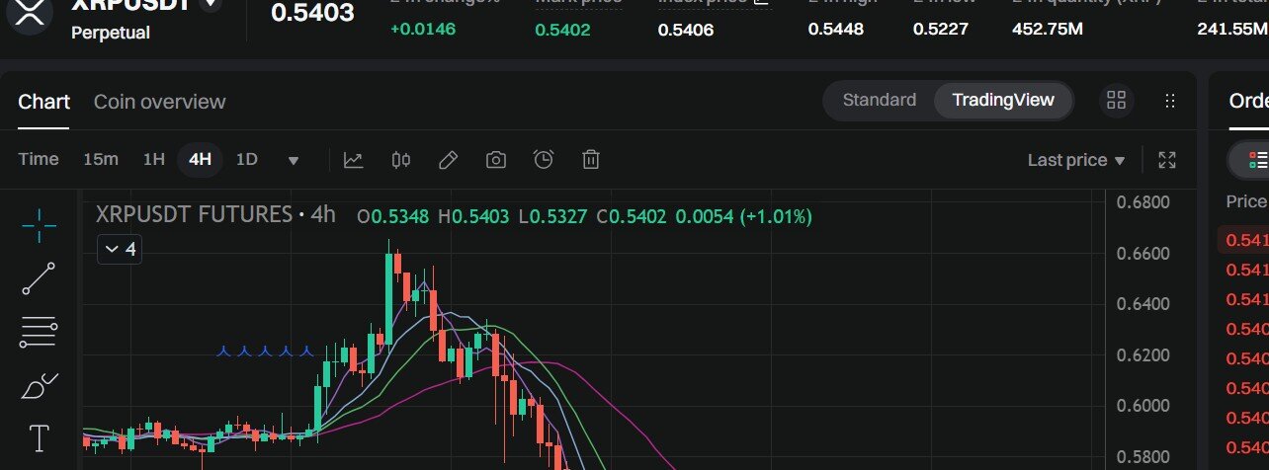Take a chart snapshot with the camera icon

point(496,160)
